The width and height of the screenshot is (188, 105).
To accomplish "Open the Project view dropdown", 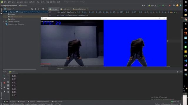I will pyautogui.click(x=9, y=9).
